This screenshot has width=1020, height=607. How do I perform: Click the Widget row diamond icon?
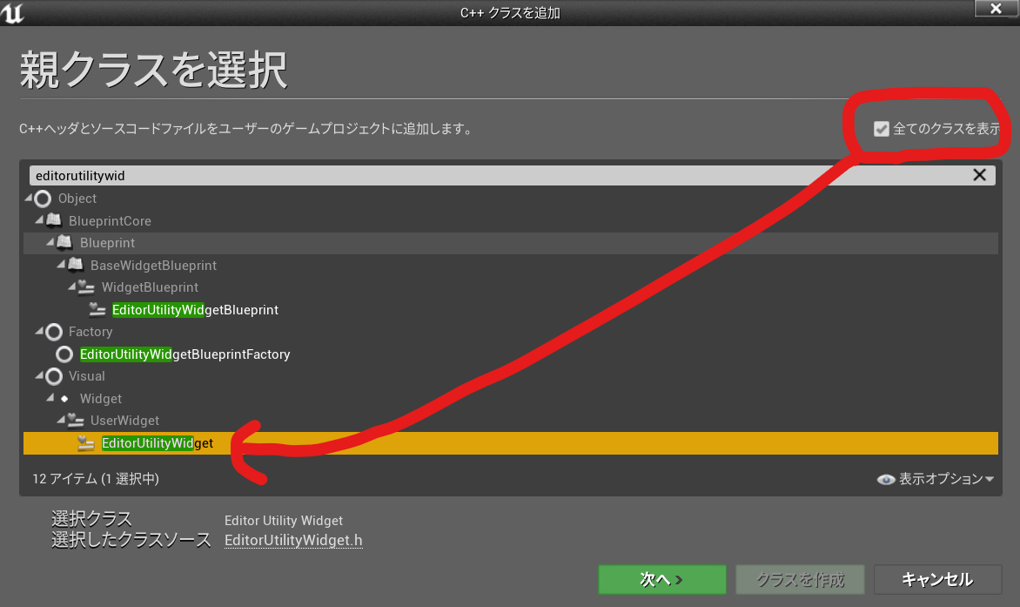64,399
